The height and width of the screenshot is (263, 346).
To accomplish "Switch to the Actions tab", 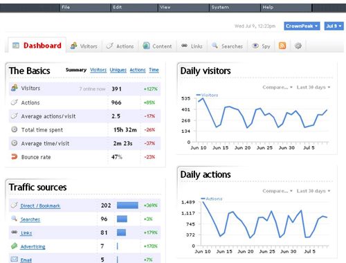I will click(120, 46).
